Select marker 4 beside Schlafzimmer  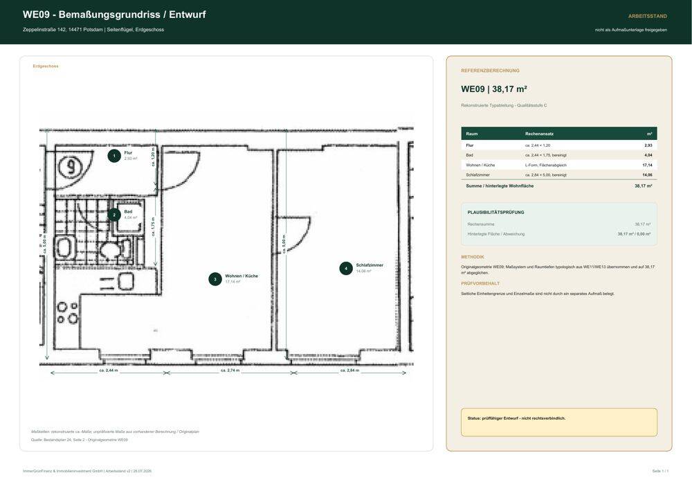[x=346, y=268]
